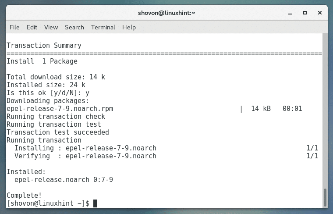
Task: Click the "Transaction test succeeded" line
Action: [x=58, y=132]
